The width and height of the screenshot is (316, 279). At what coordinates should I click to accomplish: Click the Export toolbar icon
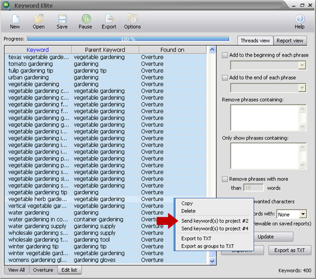click(109, 21)
